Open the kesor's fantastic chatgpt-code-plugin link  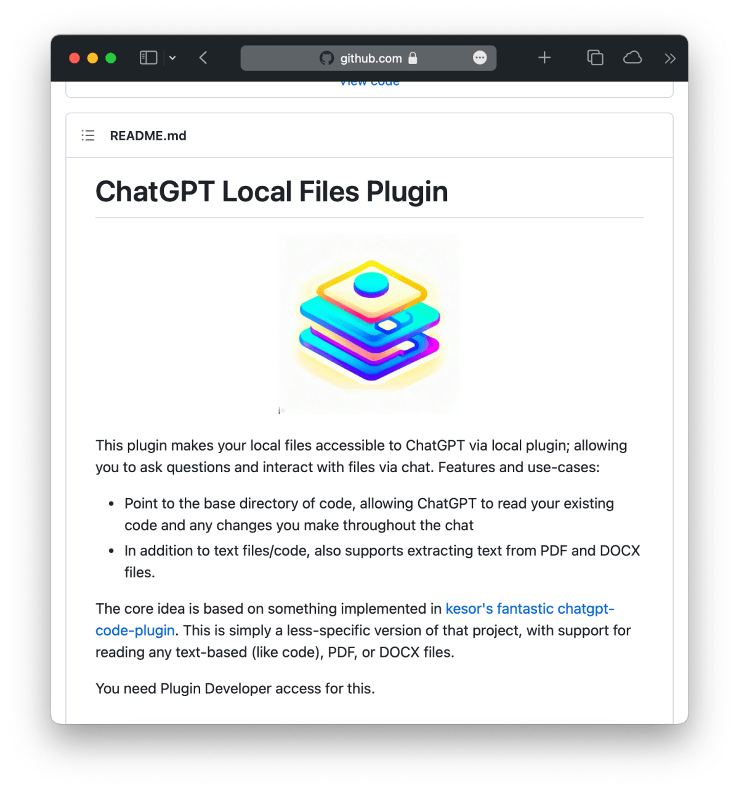click(x=530, y=609)
